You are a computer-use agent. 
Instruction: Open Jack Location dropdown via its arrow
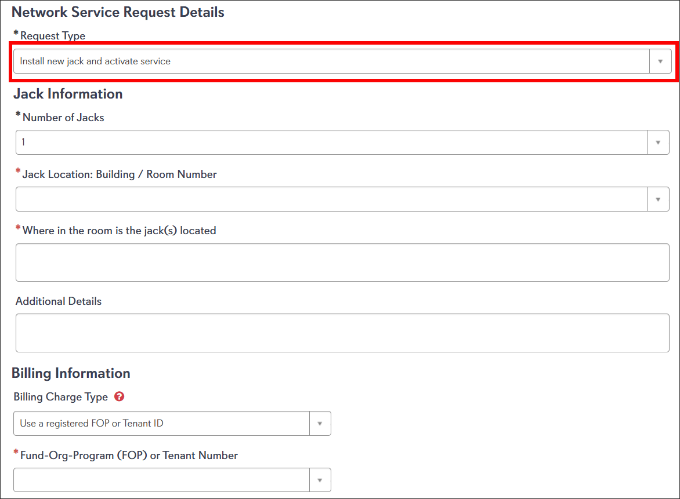tap(657, 199)
